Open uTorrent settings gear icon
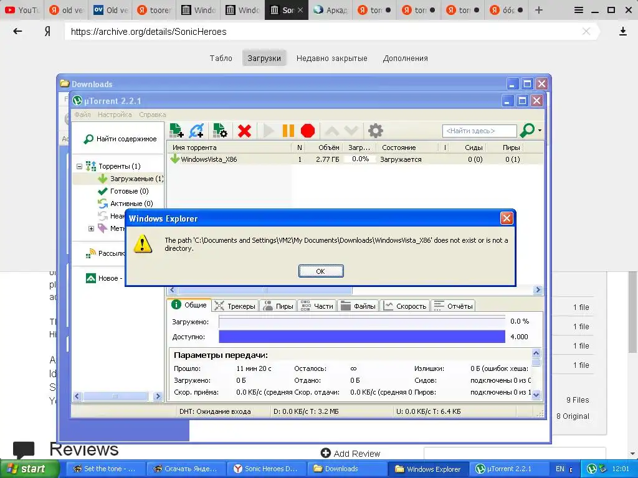Screen dimensions: 638x478 pyautogui.click(x=375, y=131)
